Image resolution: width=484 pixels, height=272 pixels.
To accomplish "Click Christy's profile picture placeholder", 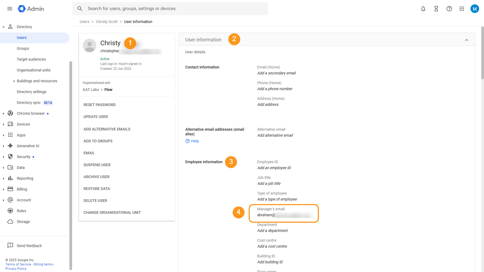I will 89,45.
